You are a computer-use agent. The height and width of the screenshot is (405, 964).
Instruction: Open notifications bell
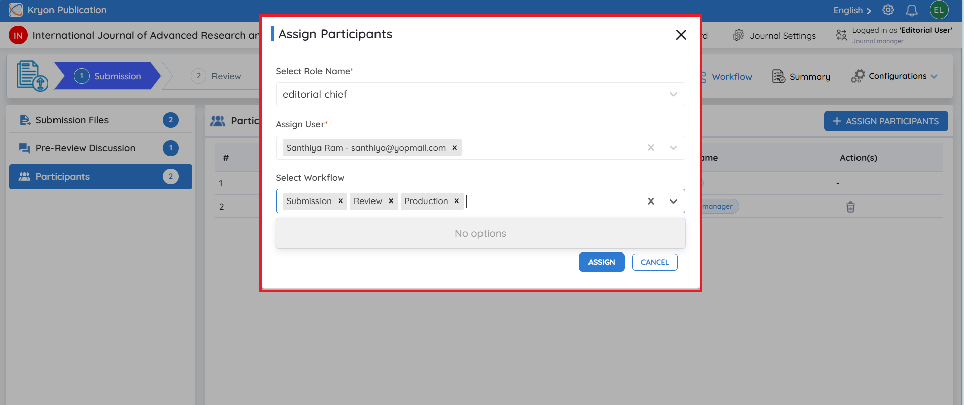pos(912,10)
